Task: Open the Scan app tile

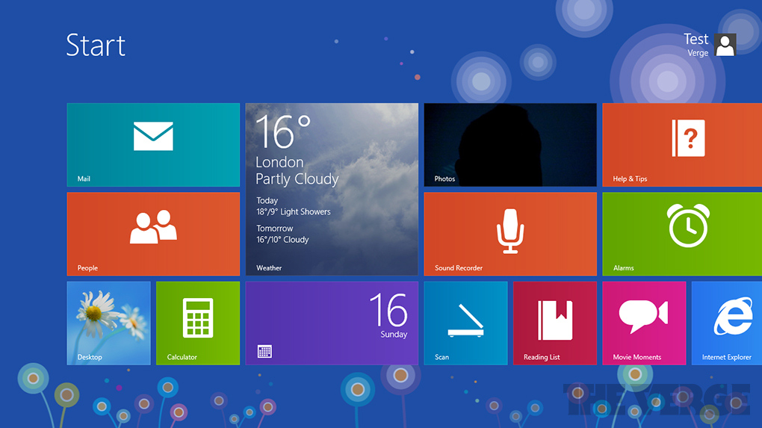Action: 465,323
